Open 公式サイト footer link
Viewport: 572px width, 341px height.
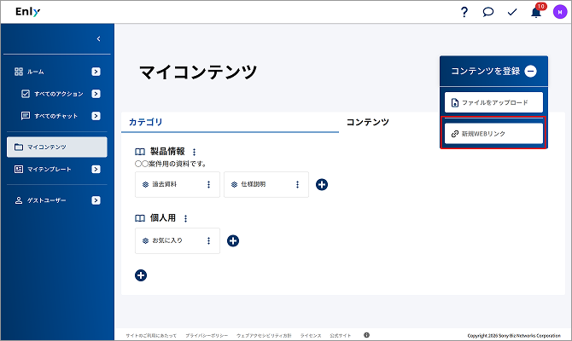341,336
